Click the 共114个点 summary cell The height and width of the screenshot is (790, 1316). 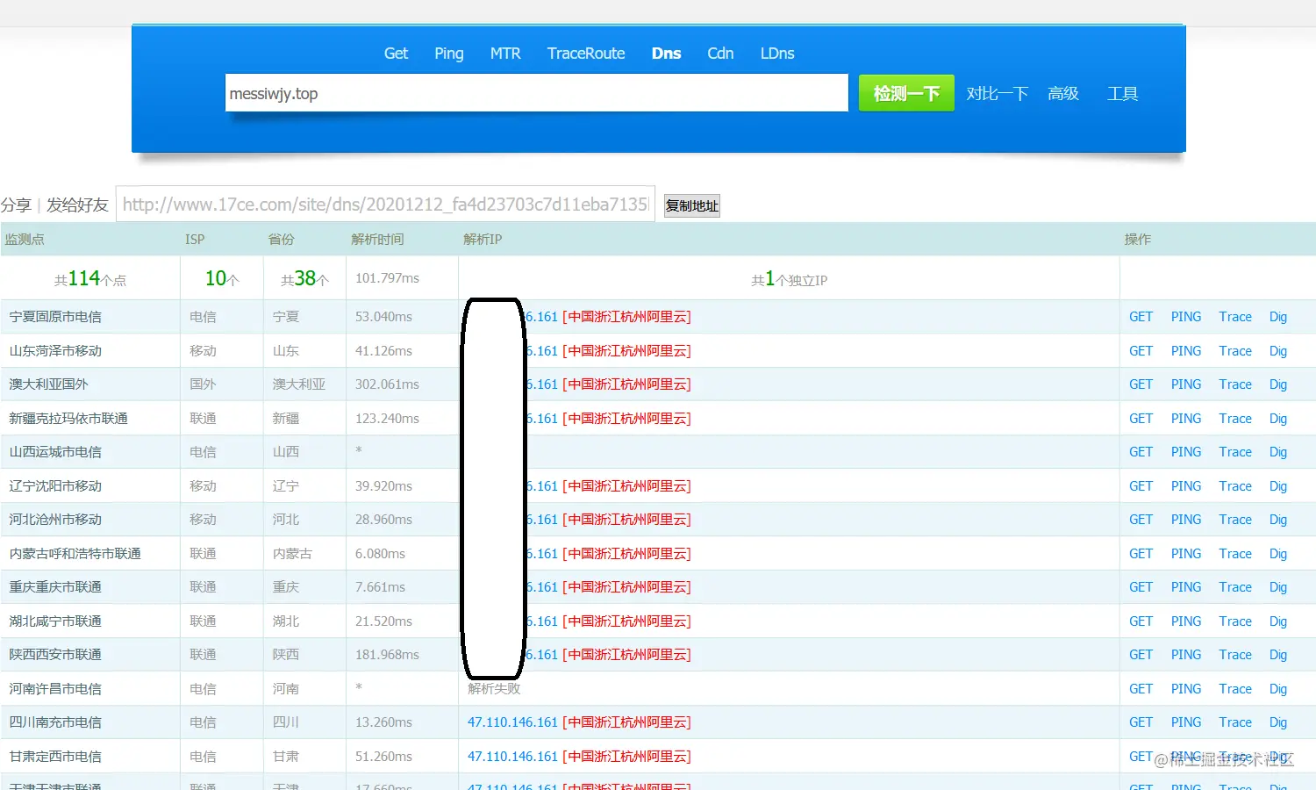coord(90,279)
